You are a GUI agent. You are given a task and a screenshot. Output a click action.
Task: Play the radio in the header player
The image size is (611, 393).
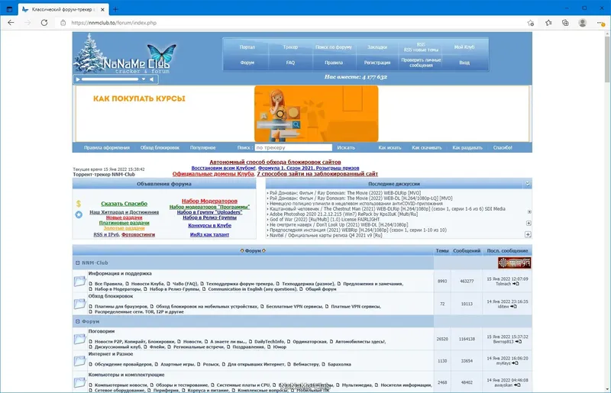[78, 79]
